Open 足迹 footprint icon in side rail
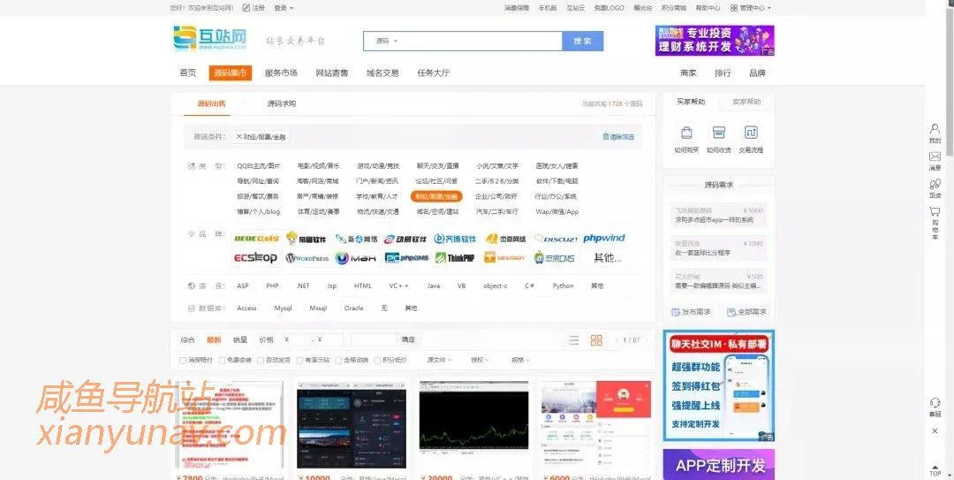The width and height of the screenshot is (954, 480). pos(935,183)
